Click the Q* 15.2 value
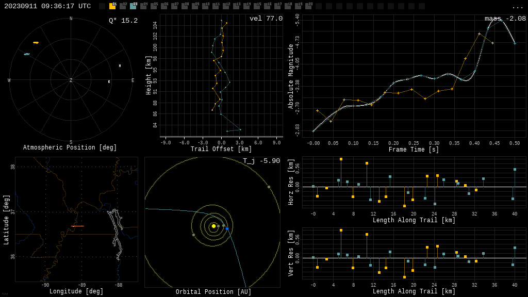This screenshot has height=297, width=528. tap(123, 21)
